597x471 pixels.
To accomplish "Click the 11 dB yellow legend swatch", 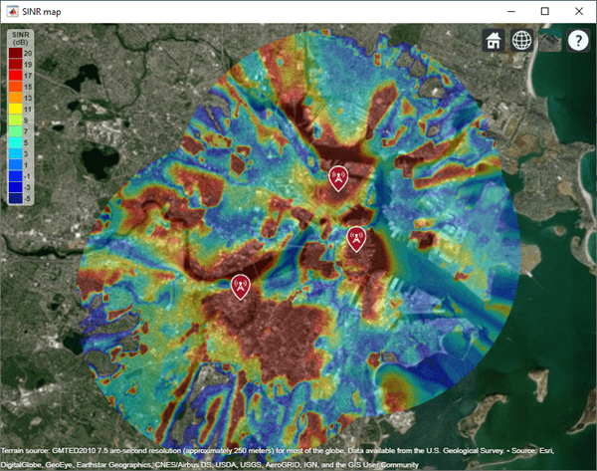I will 16,109.
